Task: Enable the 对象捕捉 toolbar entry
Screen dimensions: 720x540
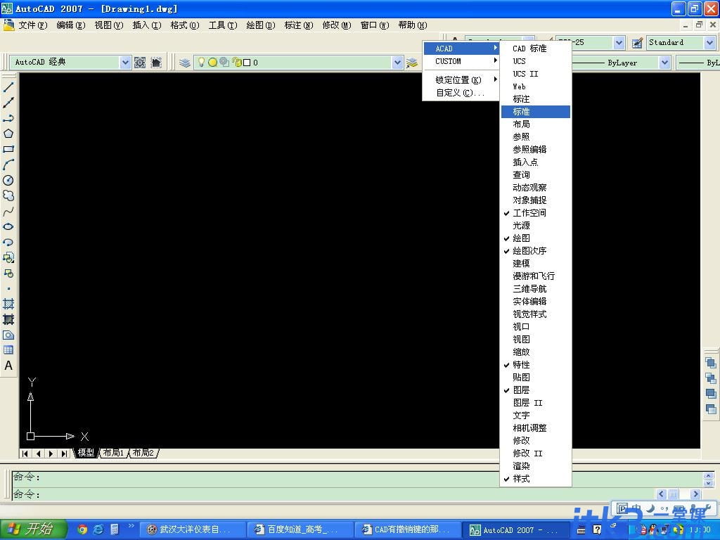Action: click(x=535, y=200)
